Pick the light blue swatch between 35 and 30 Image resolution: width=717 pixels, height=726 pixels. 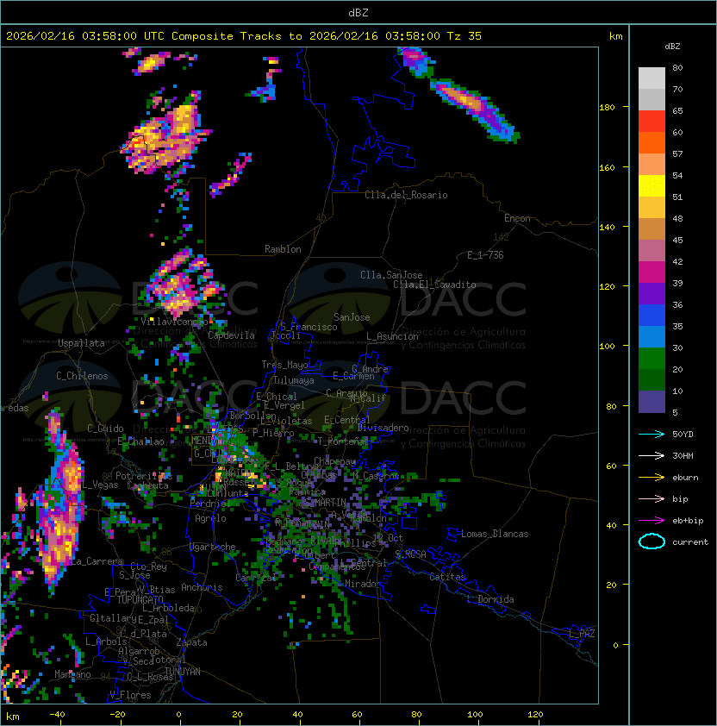652,337
